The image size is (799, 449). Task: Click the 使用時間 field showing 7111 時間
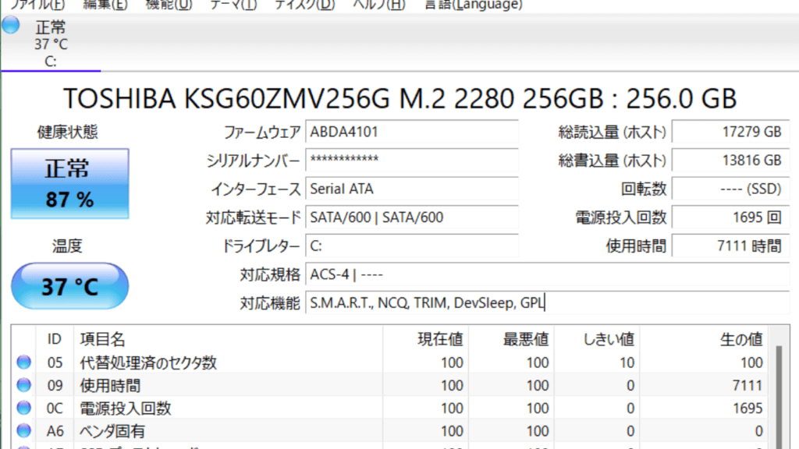point(727,246)
